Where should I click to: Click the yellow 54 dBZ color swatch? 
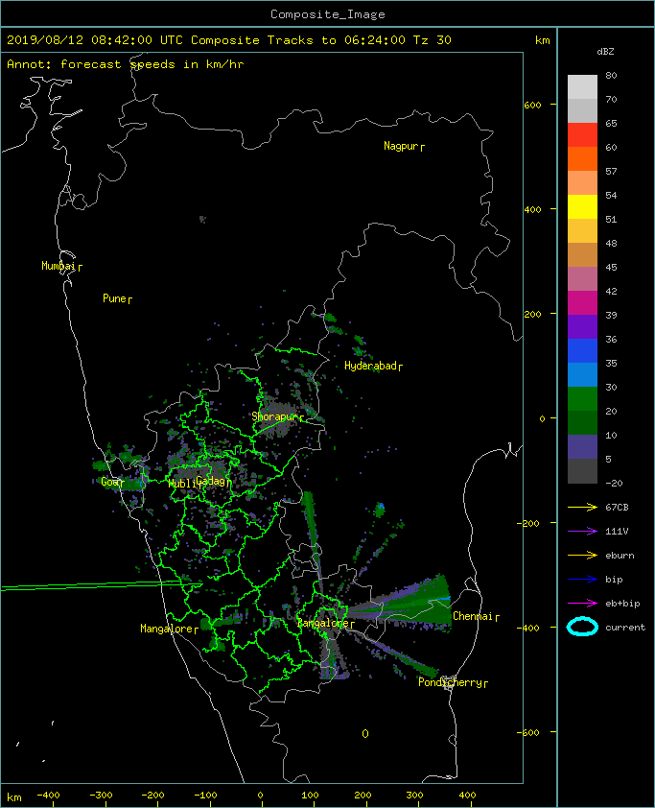pos(582,206)
